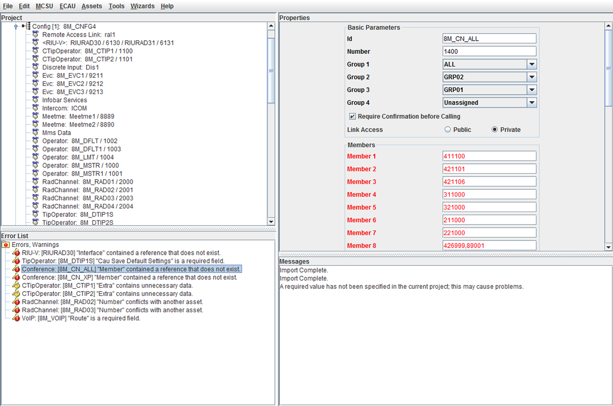Collapse the Config 8M_CNFG4 tree node
613x406 pixels.
point(16,26)
